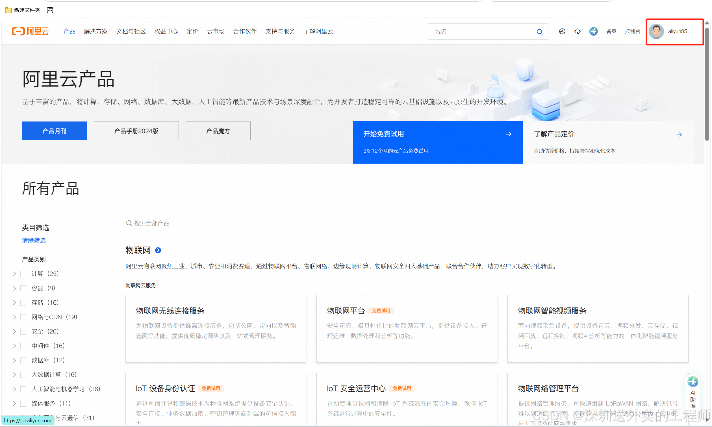Open the 解决方案 navigation menu
This screenshot has width=712, height=427.
[96, 31]
